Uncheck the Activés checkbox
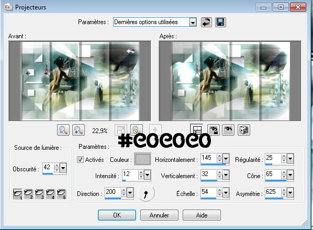The width and height of the screenshot is (313, 230). (x=80, y=159)
